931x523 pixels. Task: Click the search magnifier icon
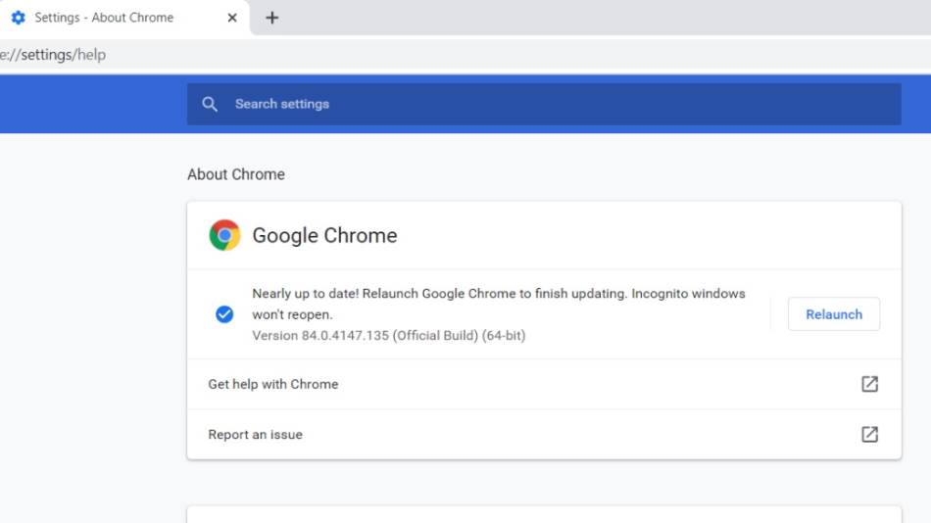pyautogui.click(x=209, y=104)
